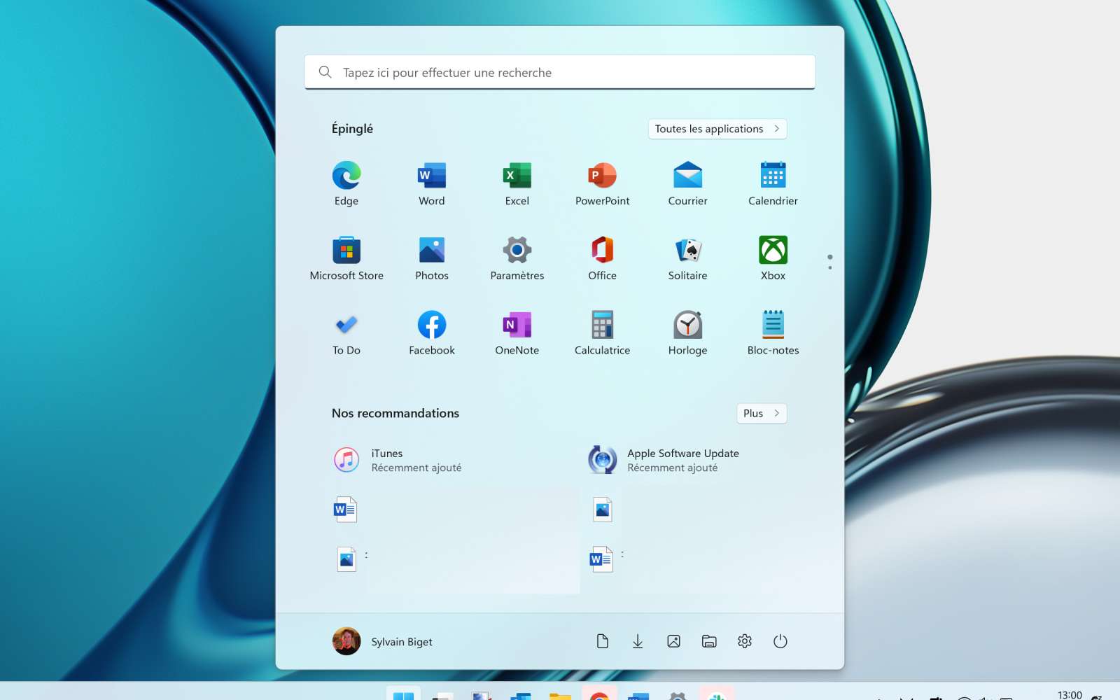Open the Photos app

432,259
